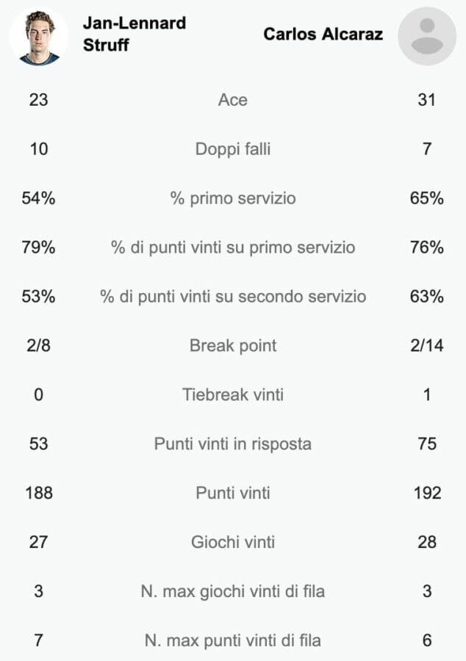Select the Carlos Alcaraz player name
Image resolution: width=466 pixels, height=661 pixels.
323,34
